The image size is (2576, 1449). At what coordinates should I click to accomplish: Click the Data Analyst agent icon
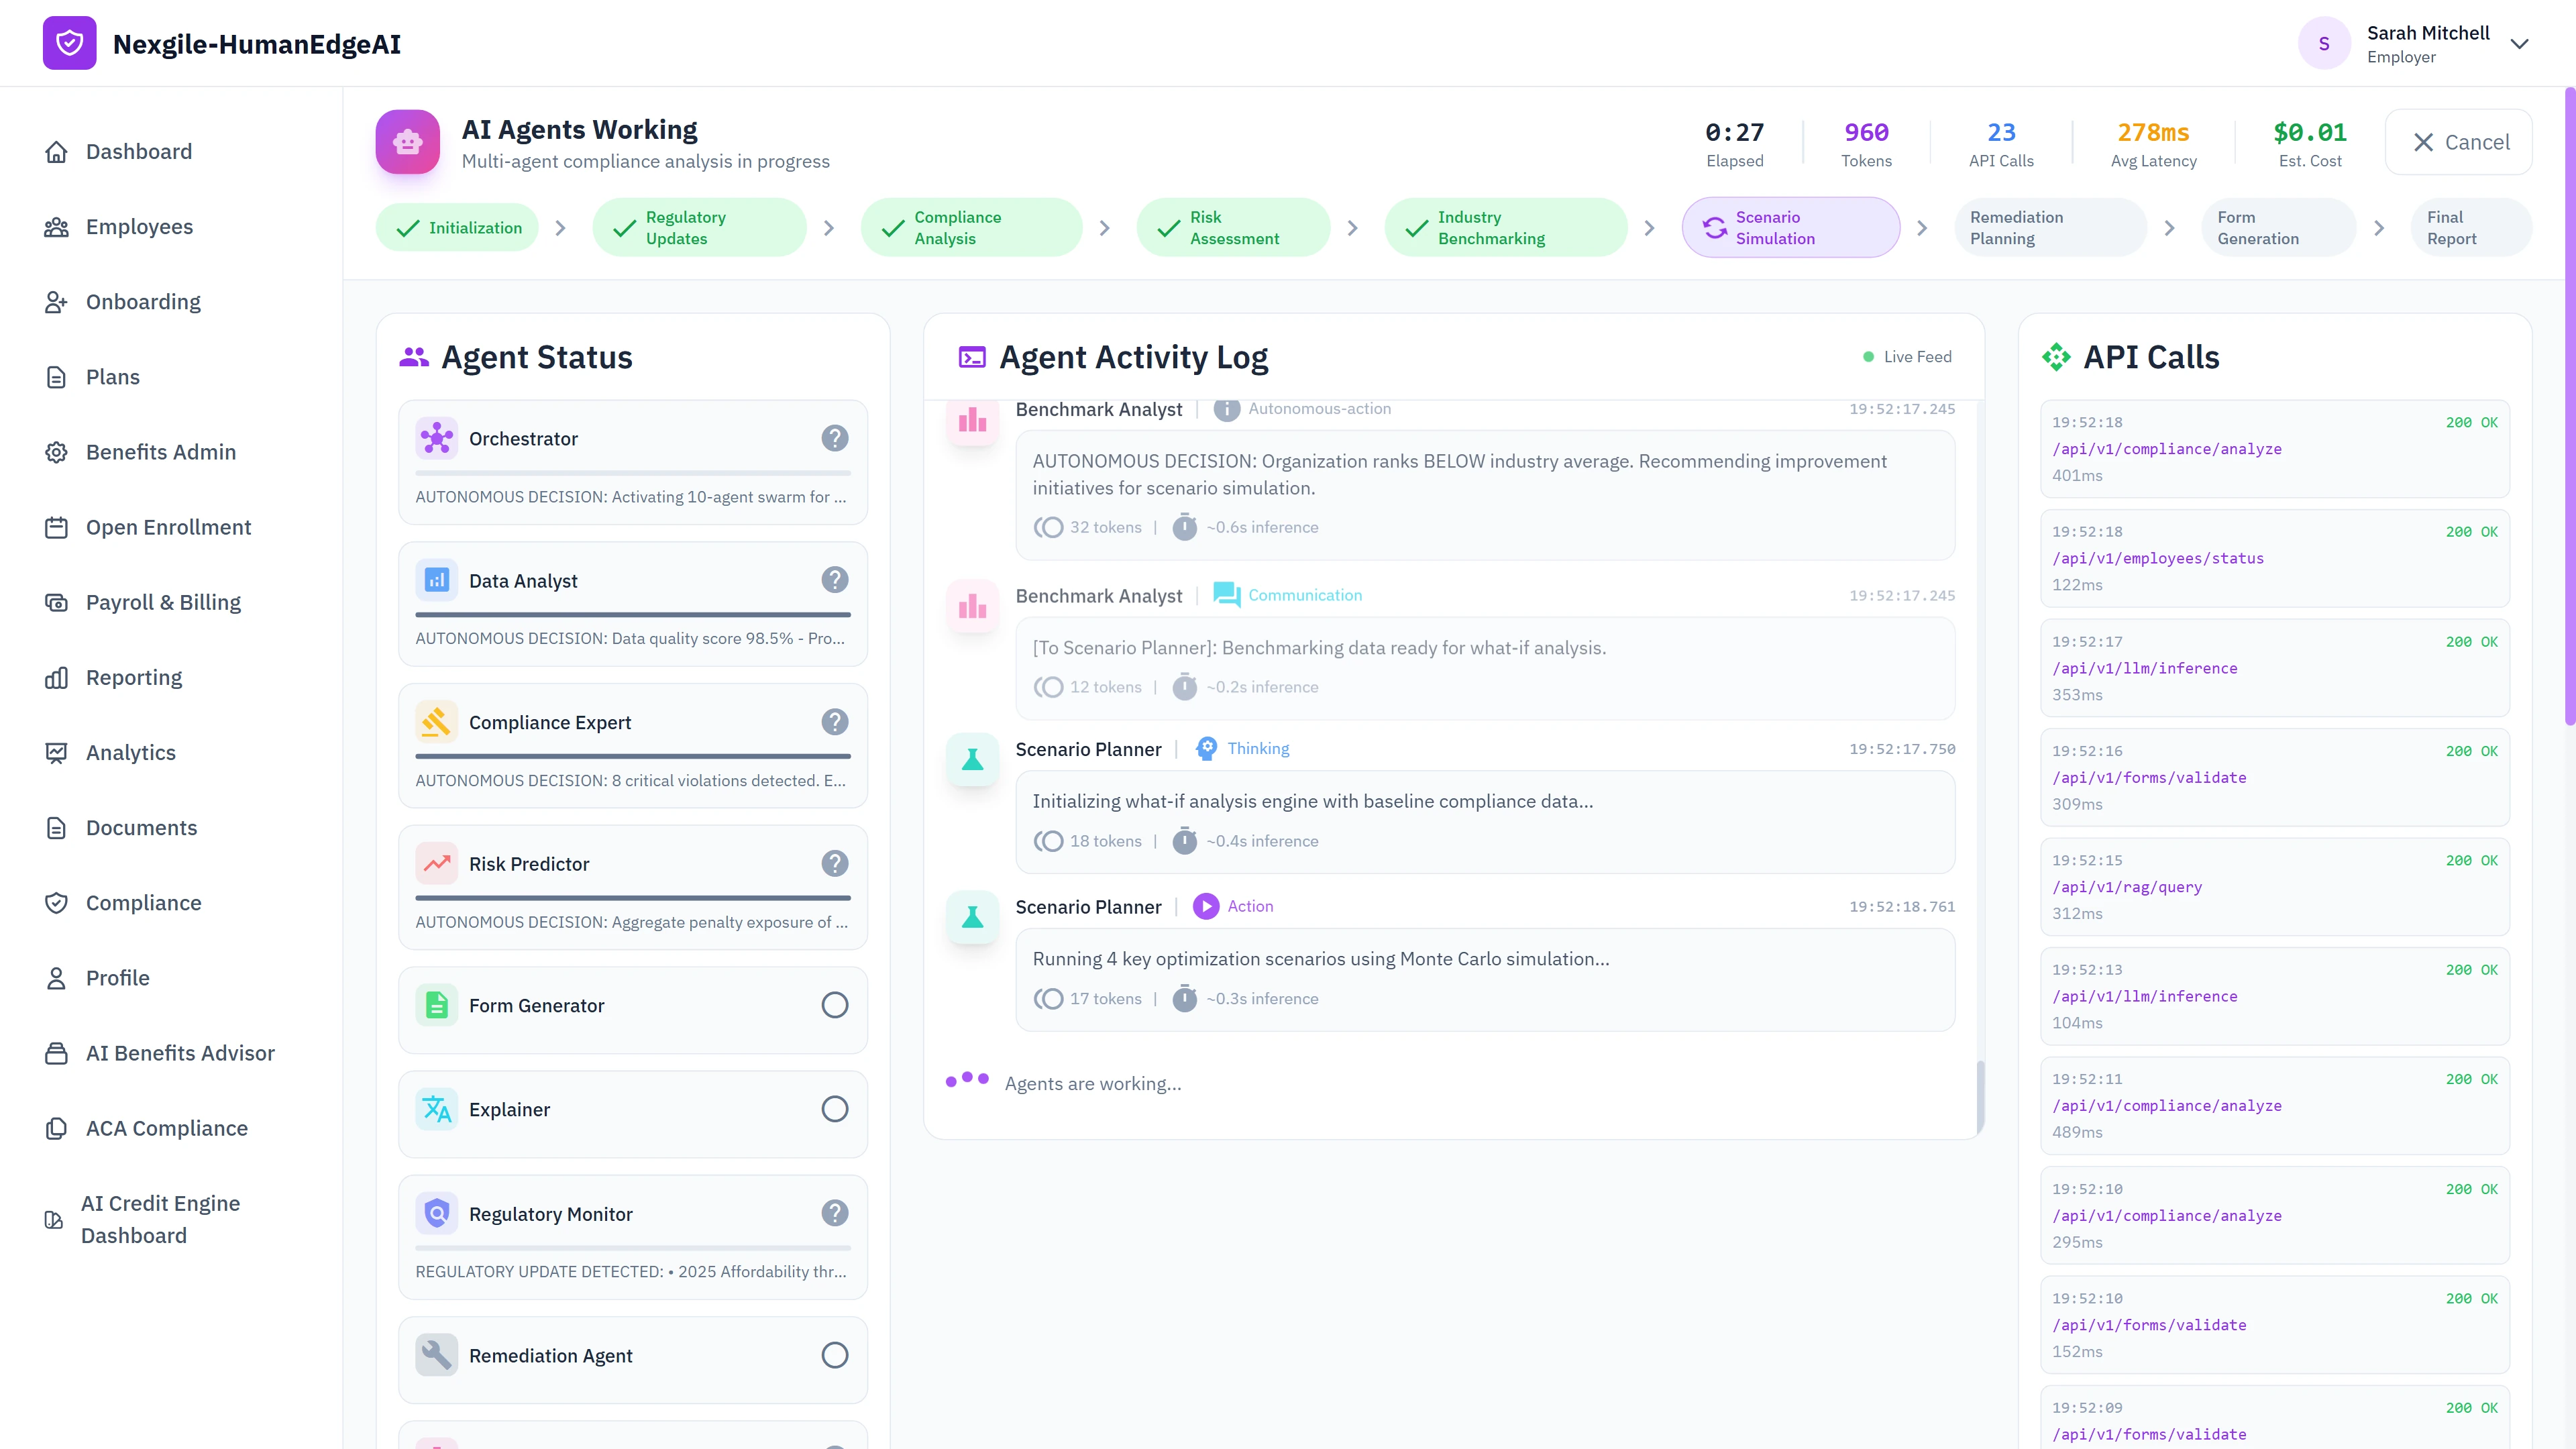click(x=436, y=579)
